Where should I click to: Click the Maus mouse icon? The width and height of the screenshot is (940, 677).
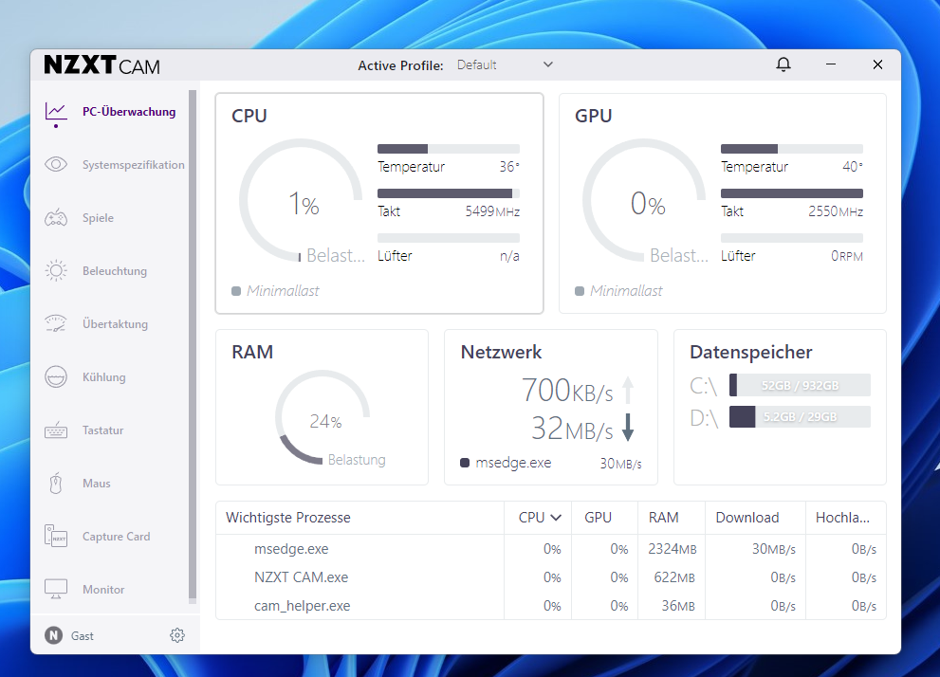pyautogui.click(x=56, y=483)
